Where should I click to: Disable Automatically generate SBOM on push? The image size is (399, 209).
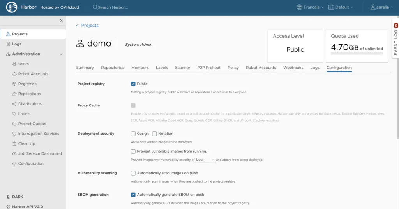pyautogui.click(x=133, y=195)
